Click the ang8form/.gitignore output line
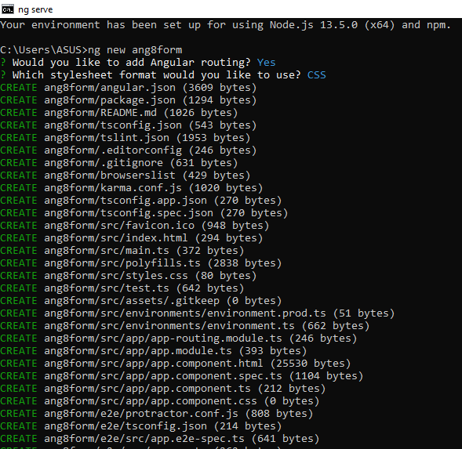 pyautogui.click(x=118, y=162)
